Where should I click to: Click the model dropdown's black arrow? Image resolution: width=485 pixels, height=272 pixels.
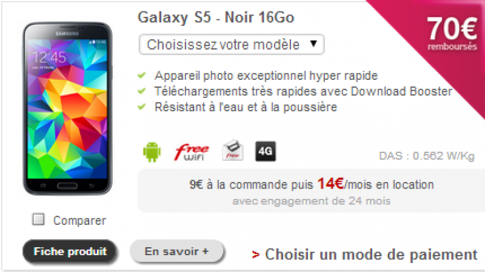pos(313,44)
